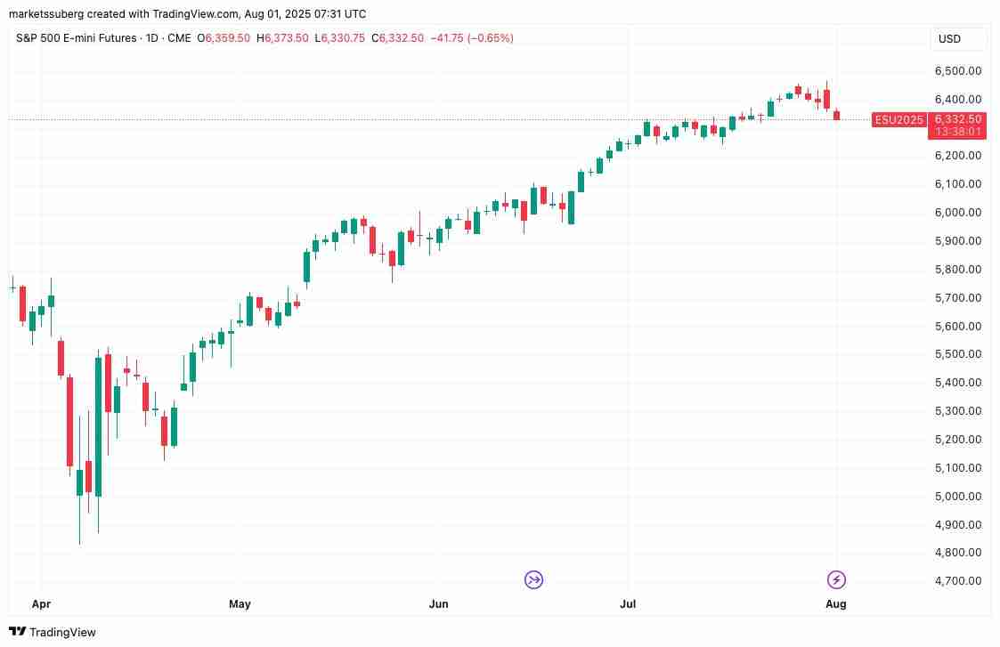This screenshot has width=1000, height=647.
Task: Click the May label on time axis
Action: [240, 604]
